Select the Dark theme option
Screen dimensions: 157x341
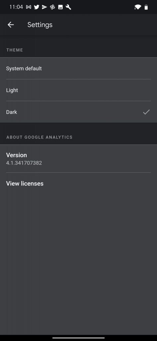coord(78,112)
